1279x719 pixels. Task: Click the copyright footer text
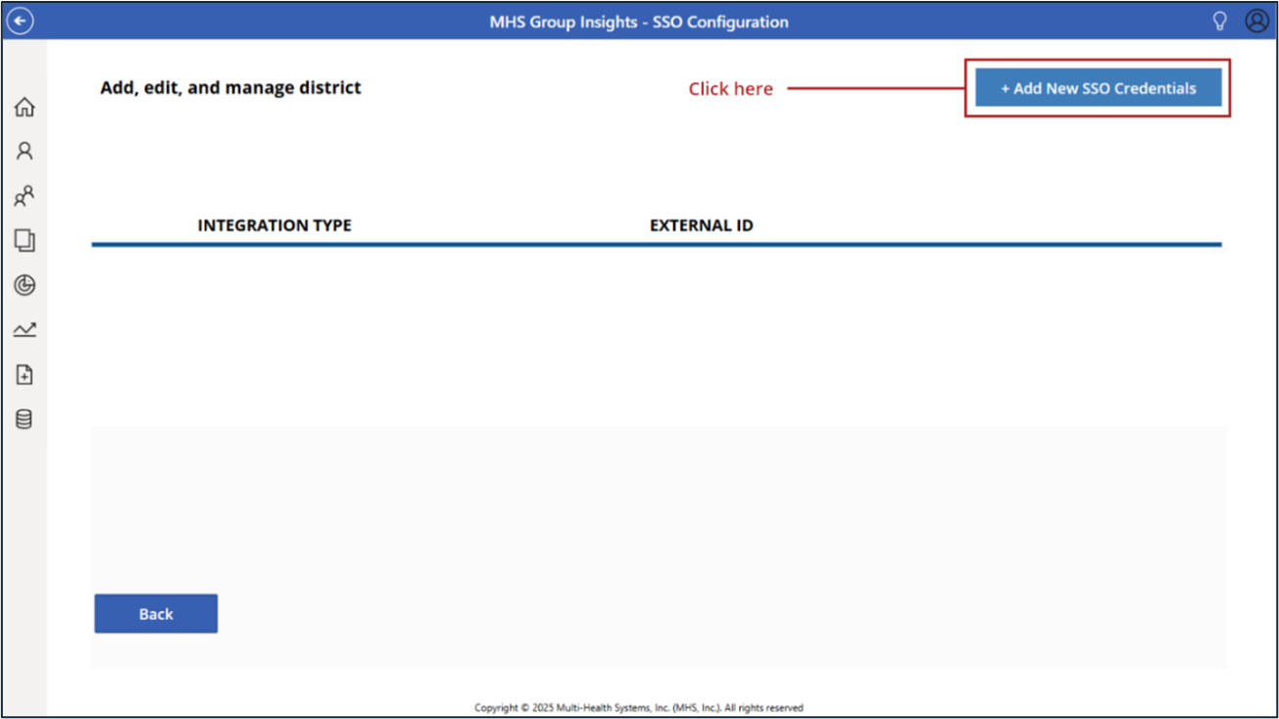point(638,707)
